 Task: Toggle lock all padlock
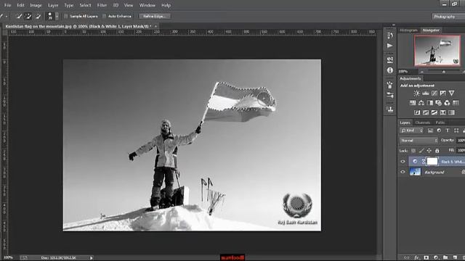pos(437,151)
